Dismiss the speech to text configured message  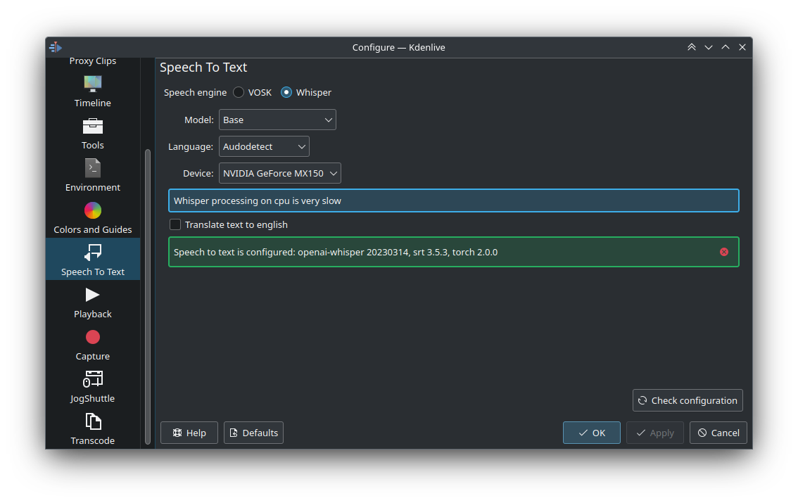coord(724,252)
